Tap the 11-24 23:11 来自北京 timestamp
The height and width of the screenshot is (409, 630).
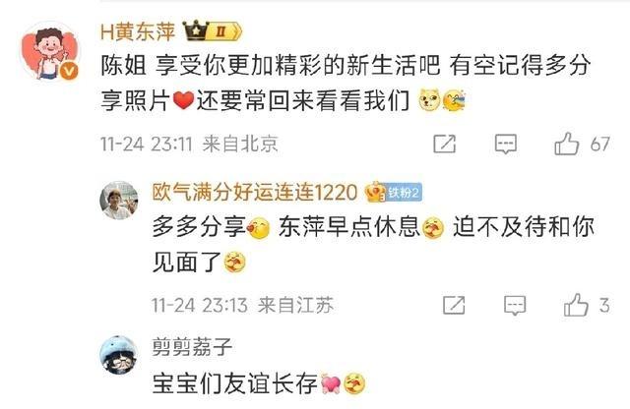pyautogui.click(x=189, y=144)
